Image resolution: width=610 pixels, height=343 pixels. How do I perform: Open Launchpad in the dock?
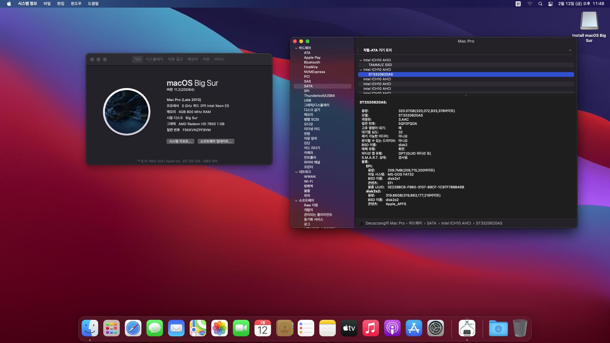[x=112, y=328]
